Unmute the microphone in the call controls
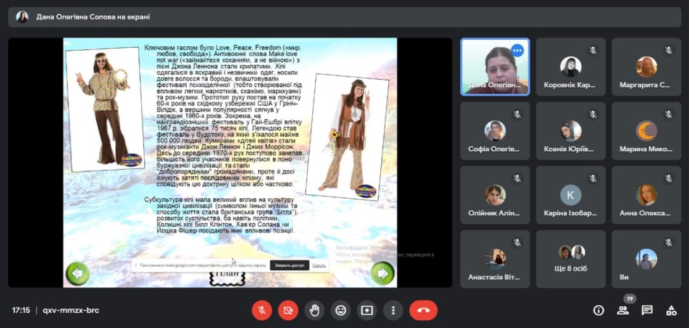The image size is (689, 328). [x=262, y=310]
